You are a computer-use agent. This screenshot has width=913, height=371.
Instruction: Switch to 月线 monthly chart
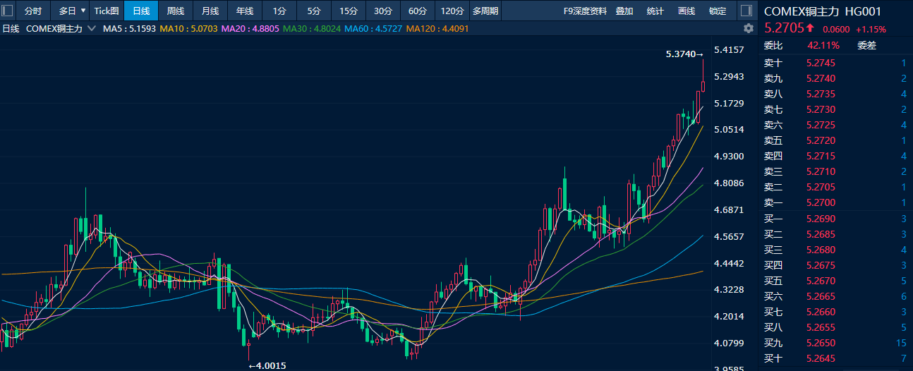click(210, 11)
